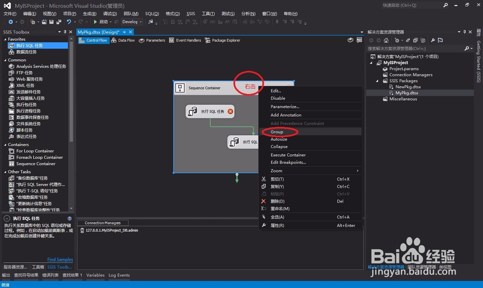Screen dimensions: 483x288
Task: Switch to the Data Flow tab
Action: [x=123, y=41]
